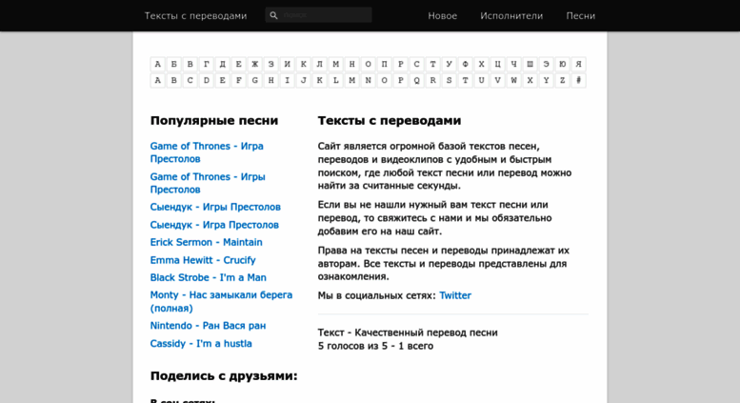The width and height of the screenshot is (740, 403).
Task: Open the Новое menu item
Action: [x=442, y=15]
